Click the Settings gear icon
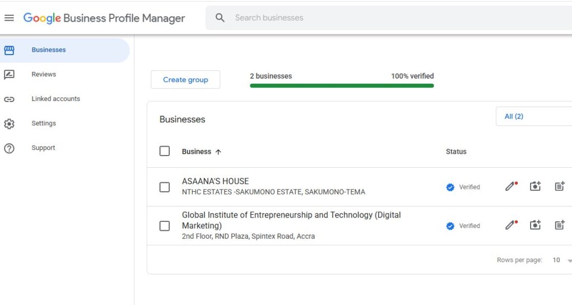 (x=9, y=124)
